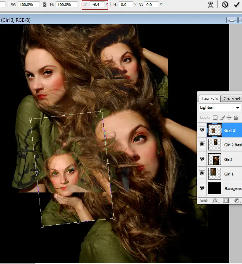Viewport: 242px width, 264px height.
Task: Select the Girl 1 layer
Action: click(229, 174)
